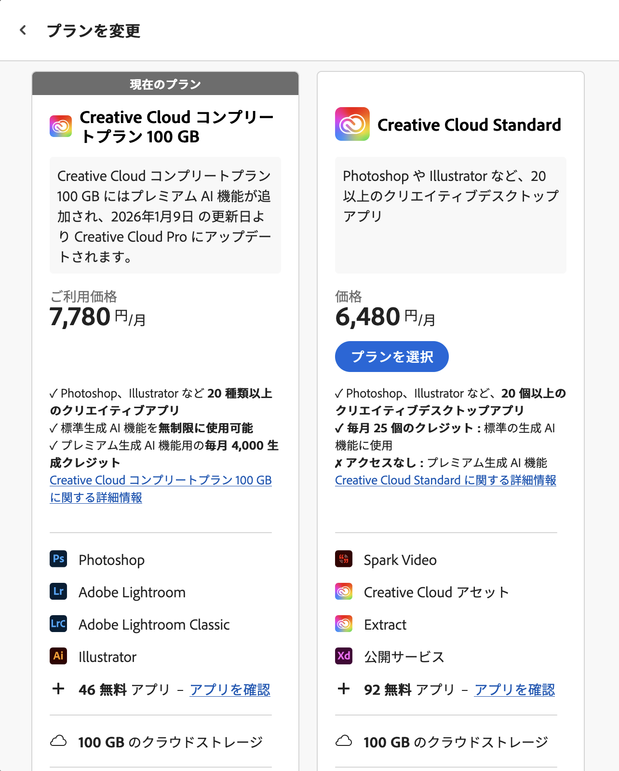Click the Adobe Lightroom Lr icon
The width and height of the screenshot is (619, 771).
(x=58, y=591)
